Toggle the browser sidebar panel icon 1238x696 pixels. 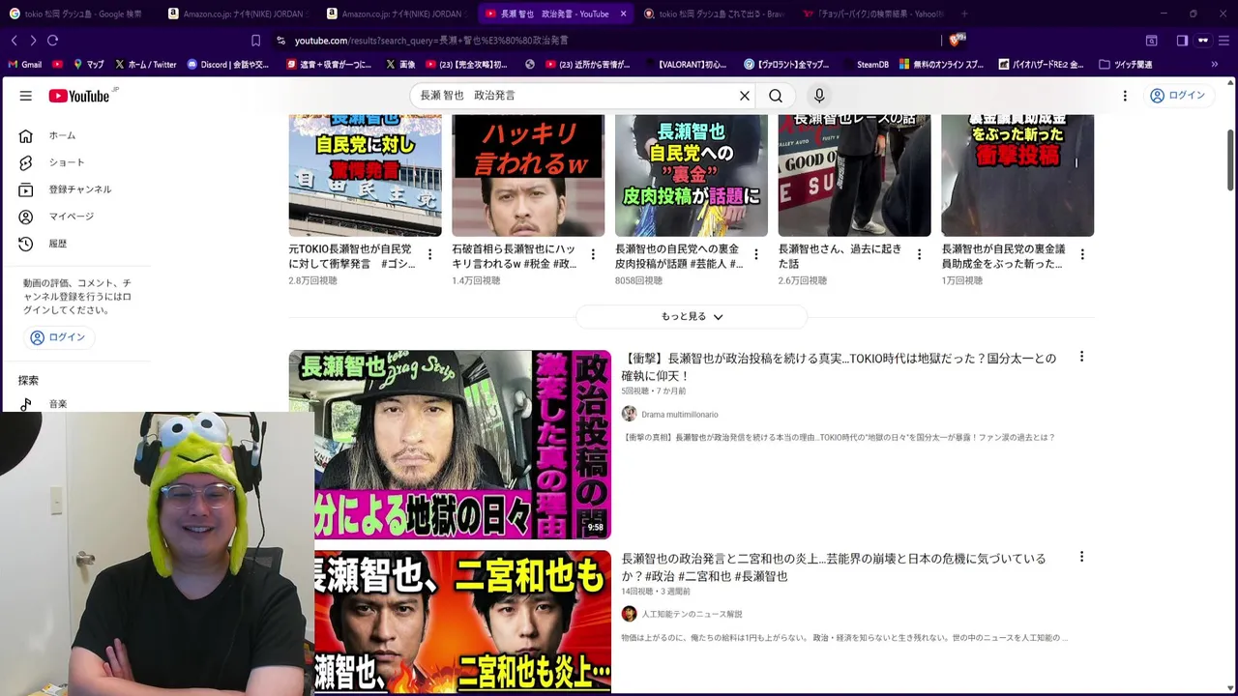[1182, 41]
